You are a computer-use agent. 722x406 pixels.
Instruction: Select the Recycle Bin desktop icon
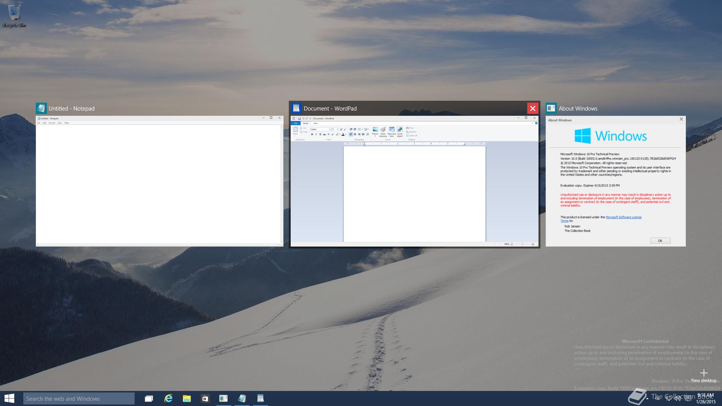(x=14, y=15)
